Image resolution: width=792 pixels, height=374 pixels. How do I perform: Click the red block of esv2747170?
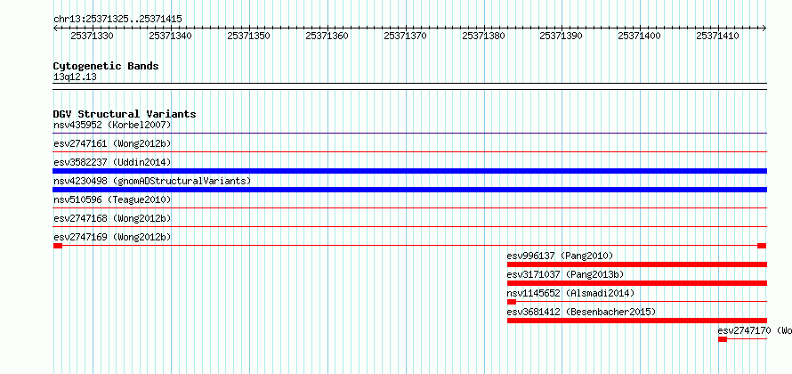coord(723,339)
